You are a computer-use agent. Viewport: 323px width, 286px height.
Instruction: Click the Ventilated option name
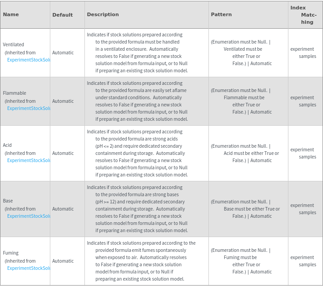click(13, 44)
